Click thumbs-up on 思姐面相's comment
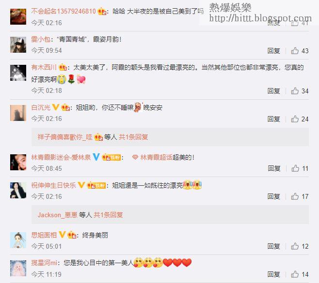The width and height of the screenshot is (319, 283). pos(295,246)
